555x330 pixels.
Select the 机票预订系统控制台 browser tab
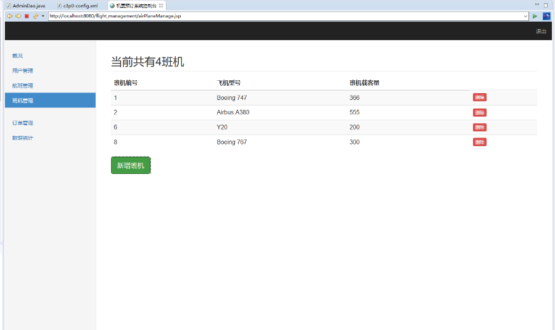136,6
